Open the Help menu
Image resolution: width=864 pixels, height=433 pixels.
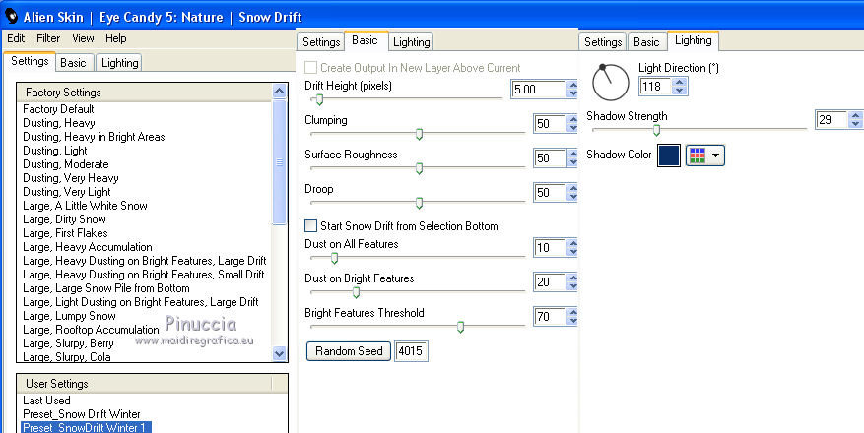coord(115,38)
